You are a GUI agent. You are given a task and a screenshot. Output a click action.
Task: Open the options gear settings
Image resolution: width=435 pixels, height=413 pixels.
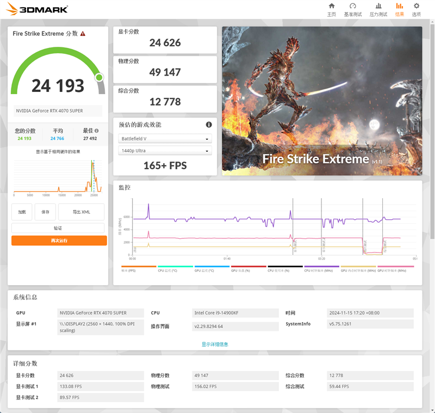click(x=416, y=9)
